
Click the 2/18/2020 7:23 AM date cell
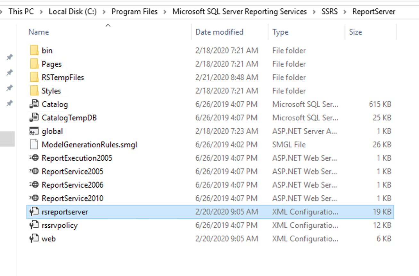coord(227,131)
